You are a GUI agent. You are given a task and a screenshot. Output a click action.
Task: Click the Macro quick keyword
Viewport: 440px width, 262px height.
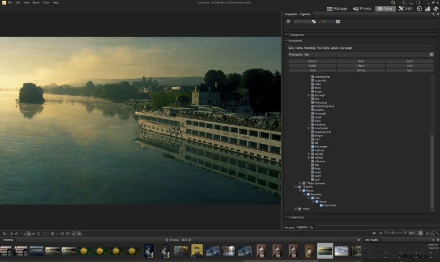(361, 66)
